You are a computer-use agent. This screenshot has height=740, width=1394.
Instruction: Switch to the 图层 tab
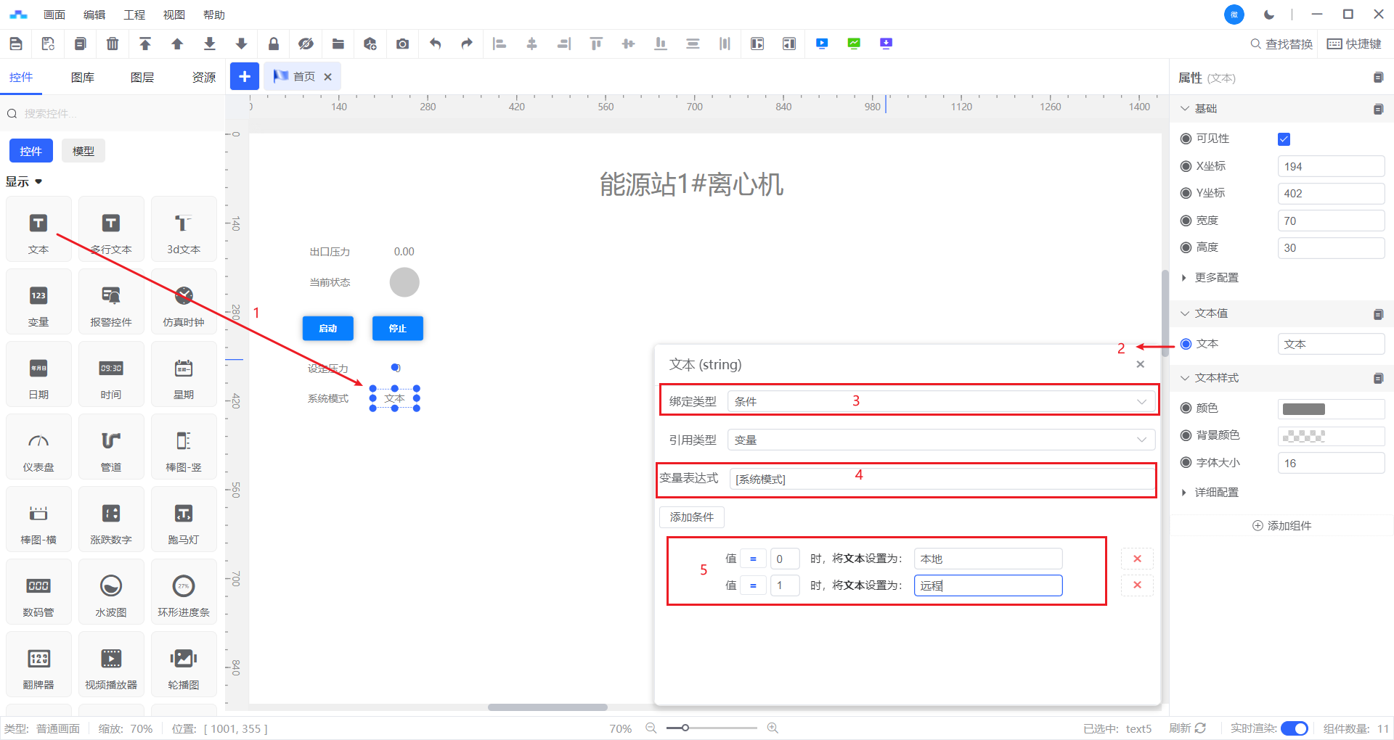[x=142, y=78]
